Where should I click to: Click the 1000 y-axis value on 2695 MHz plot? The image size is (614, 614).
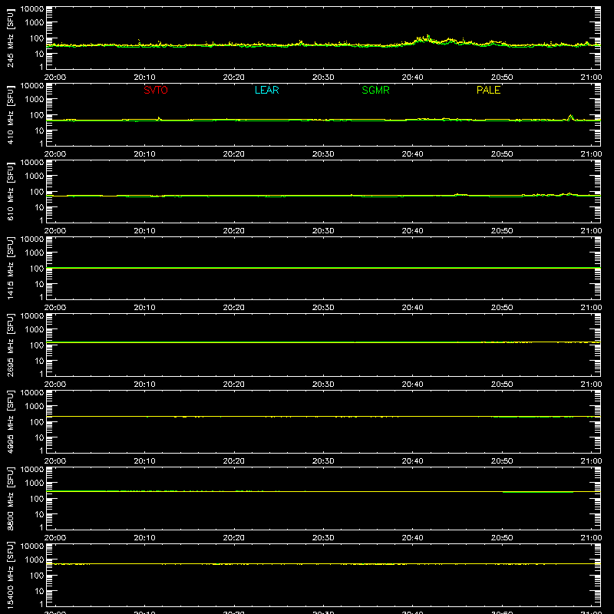pos(35,330)
